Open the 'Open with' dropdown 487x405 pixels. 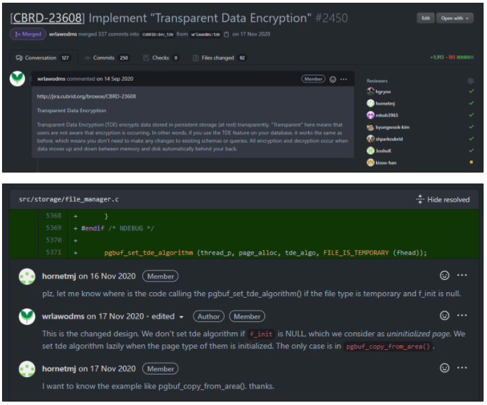tap(454, 18)
